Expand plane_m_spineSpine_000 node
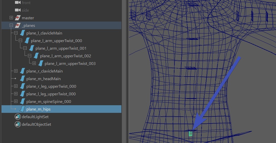 coord(16,101)
